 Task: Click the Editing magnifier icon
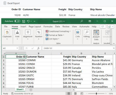point(86,32)
